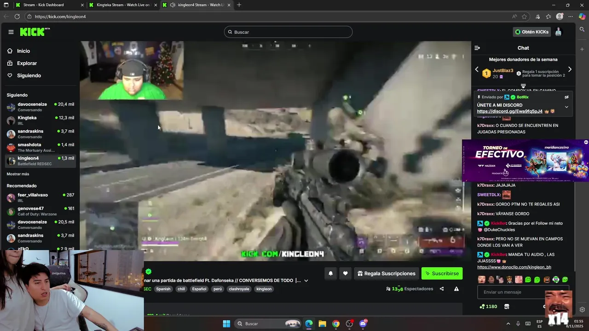Open davooxeneize channel under Siguiendo
Screen dimensions: 589x331
click(x=40, y=107)
